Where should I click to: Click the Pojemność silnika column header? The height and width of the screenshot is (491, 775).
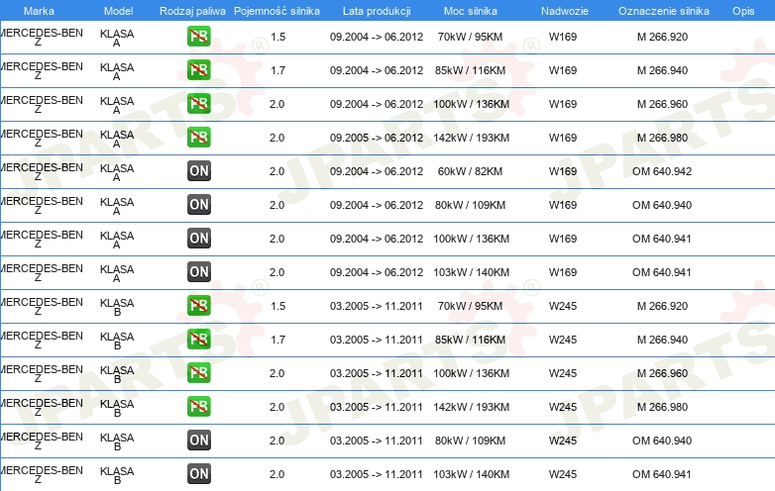[277, 11]
